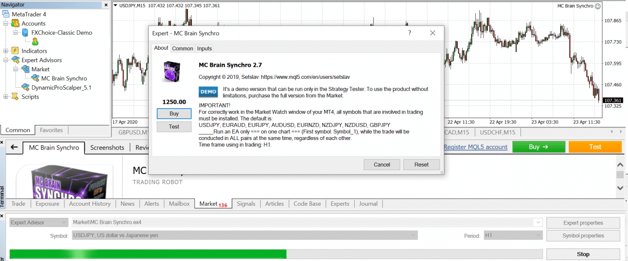Select the green user account icon under FXChoice-Classic Demo
The image size is (628, 261).
tap(35, 42)
